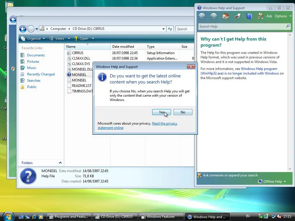Expand the address bar history dropdown
The width and height of the screenshot is (295, 221).
coord(163,29)
